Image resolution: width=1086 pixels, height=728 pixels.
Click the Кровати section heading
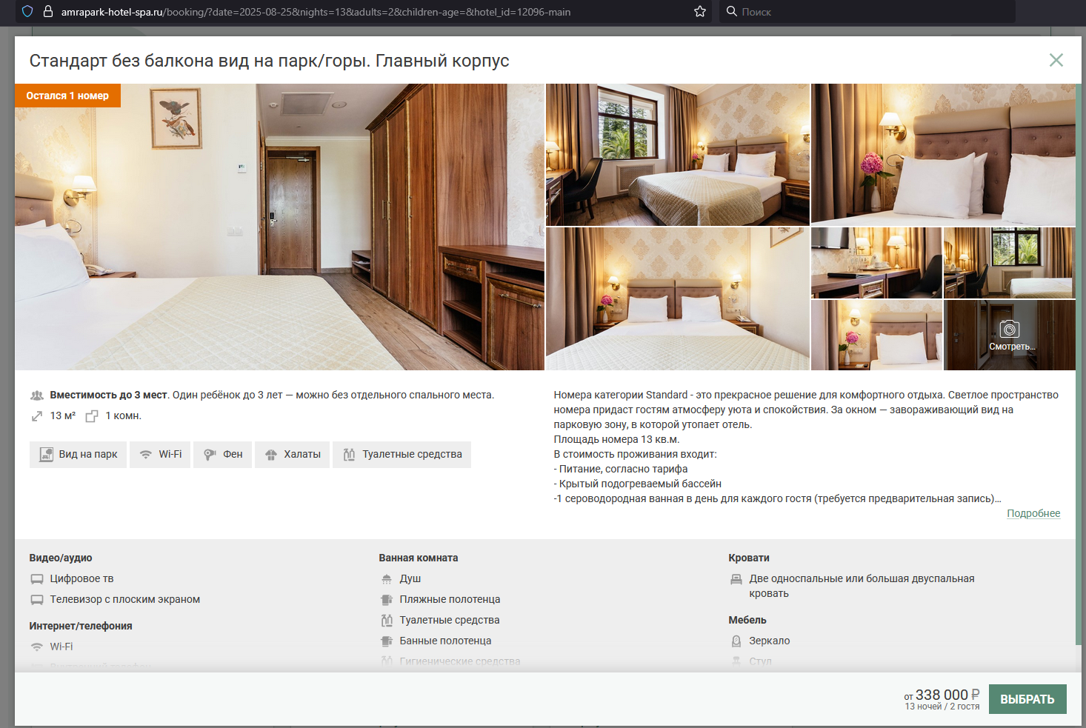749,558
